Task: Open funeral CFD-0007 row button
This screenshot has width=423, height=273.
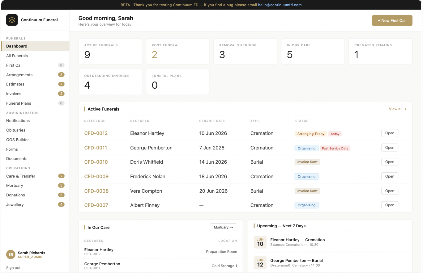Action: pyautogui.click(x=390, y=205)
